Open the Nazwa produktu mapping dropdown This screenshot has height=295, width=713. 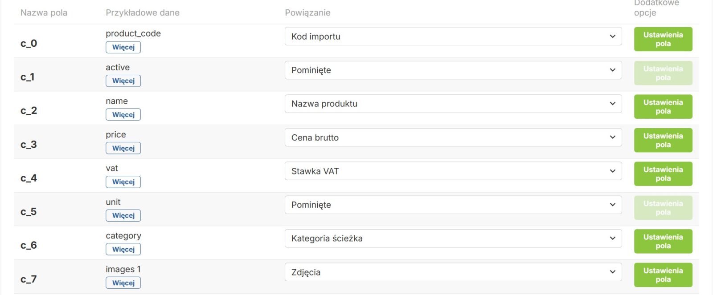pos(453,104)
